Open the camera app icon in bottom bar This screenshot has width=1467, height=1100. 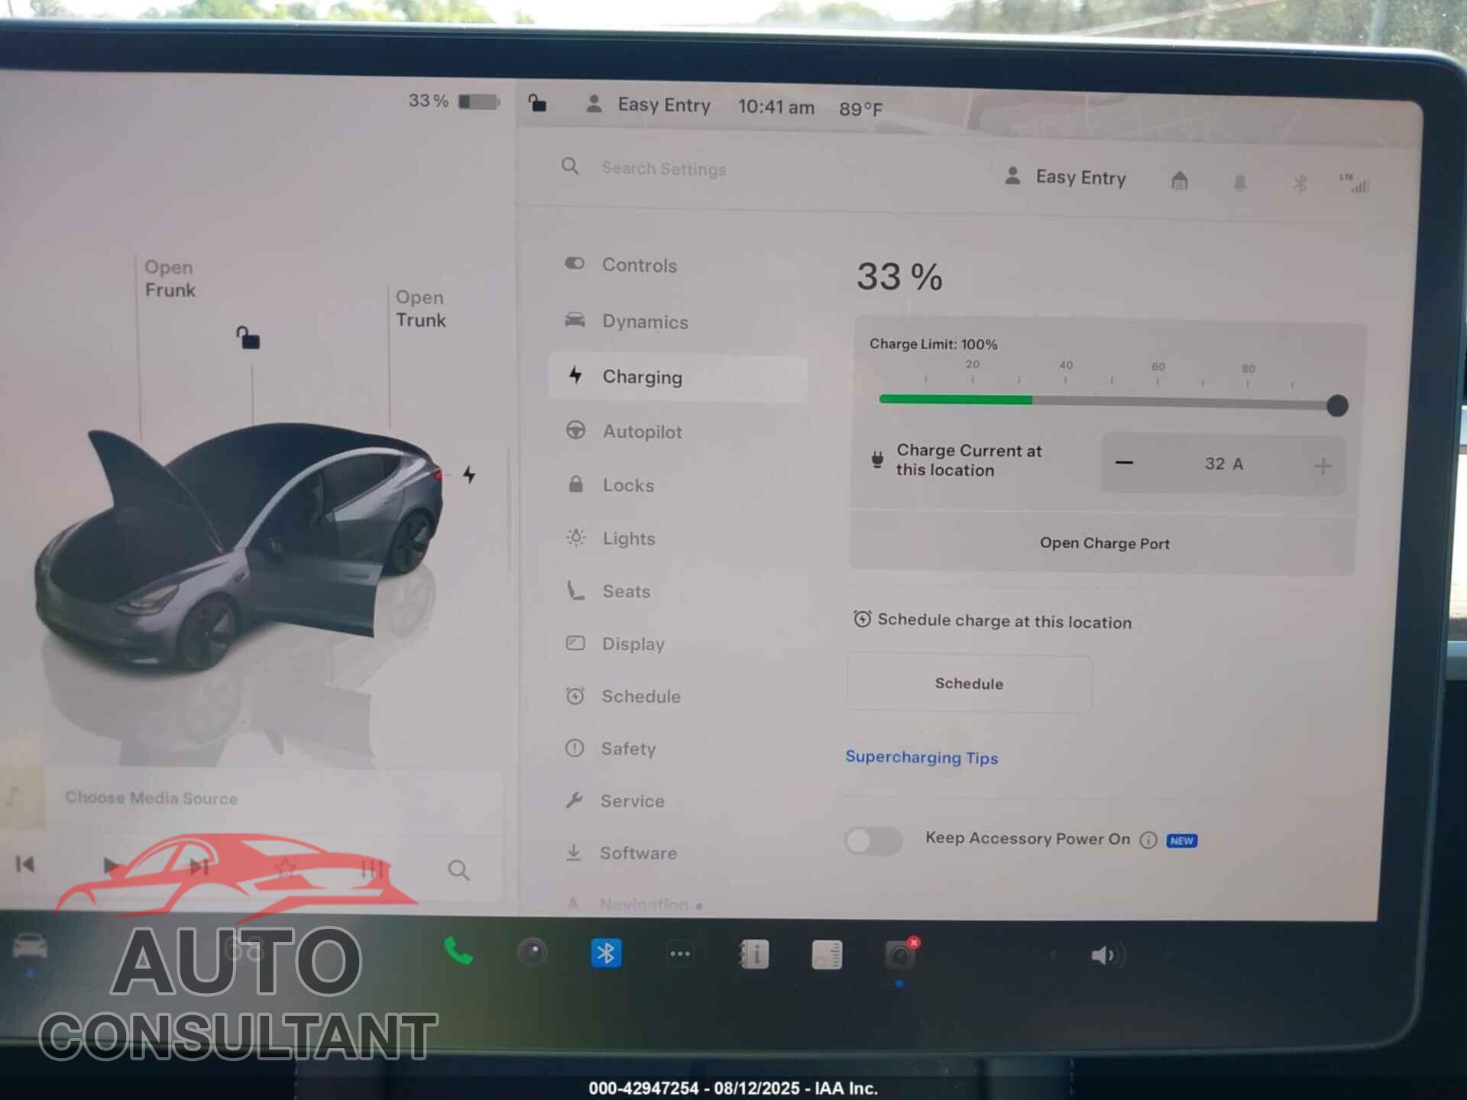[x=532, y=953]
